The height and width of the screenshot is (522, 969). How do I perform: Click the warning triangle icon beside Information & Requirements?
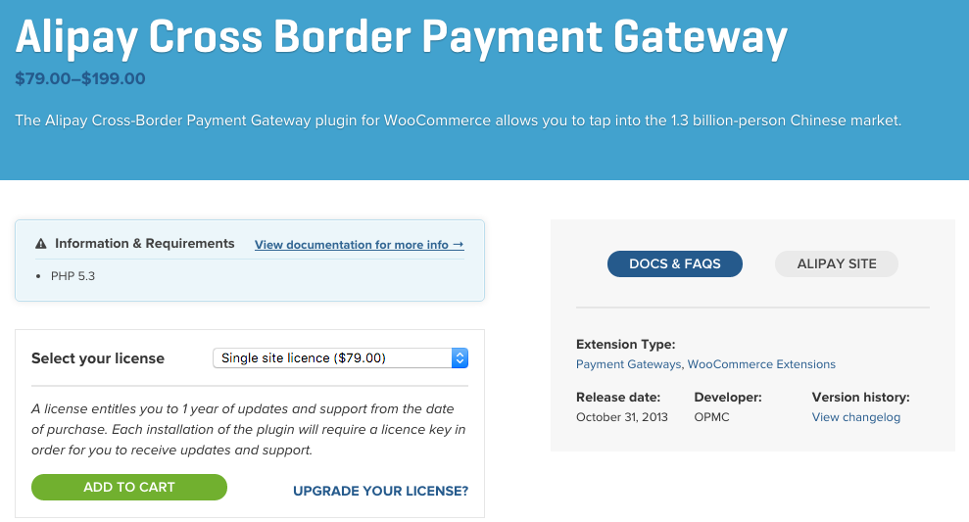click(x=41, y=244)
